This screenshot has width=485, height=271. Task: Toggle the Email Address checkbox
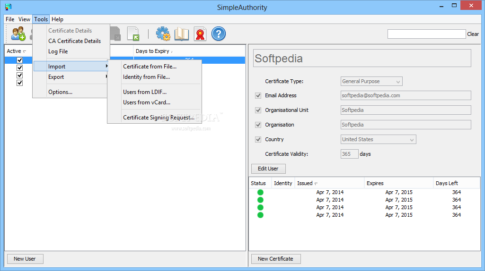pyautogui.click(x=258, y=96)
